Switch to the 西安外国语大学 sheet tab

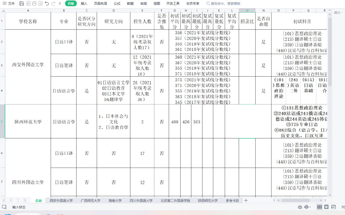tap(61, 201)
